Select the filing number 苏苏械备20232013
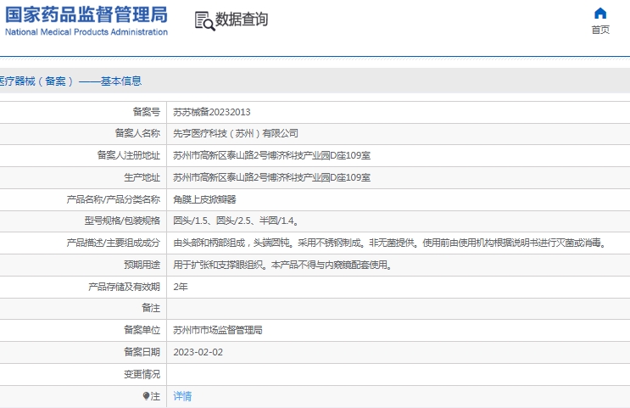Image resolution: width=630 pixels, height=408 pixels. tap(212, 112)
